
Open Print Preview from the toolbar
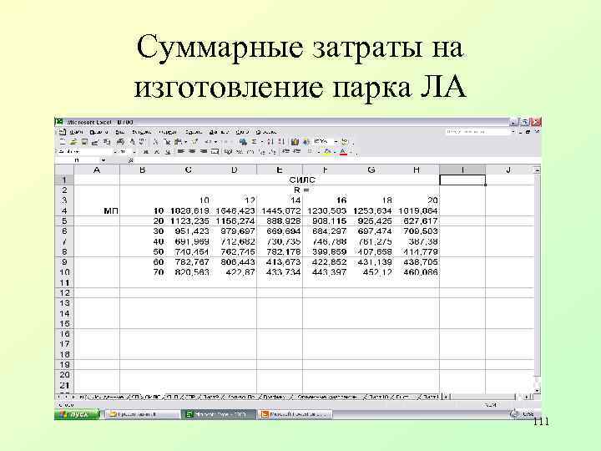[x=133, y=141]
